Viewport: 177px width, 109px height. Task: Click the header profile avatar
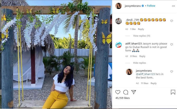[119, 6]
